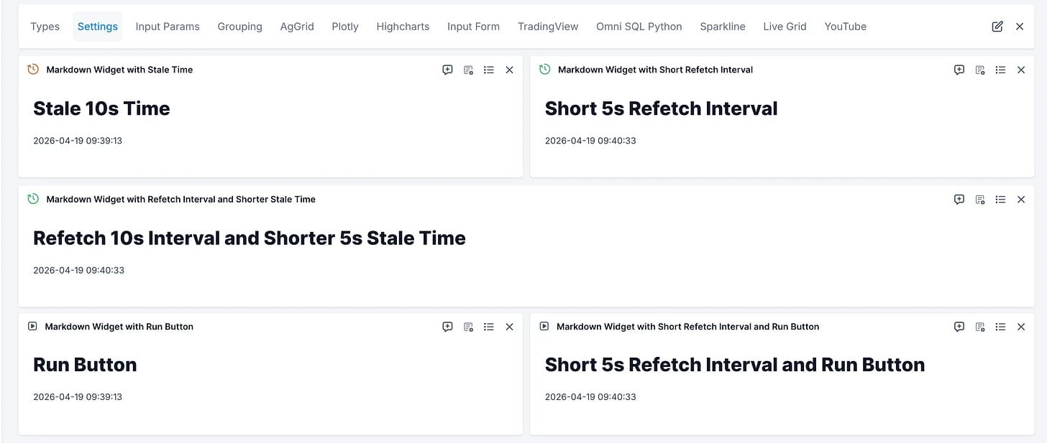
Task: Click the play icon on Short Refetch Interval and Run Button widget
Action: 544,326
